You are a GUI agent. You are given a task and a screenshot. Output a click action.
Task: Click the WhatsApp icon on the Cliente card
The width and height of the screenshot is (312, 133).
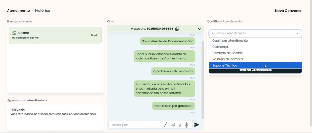14,33
